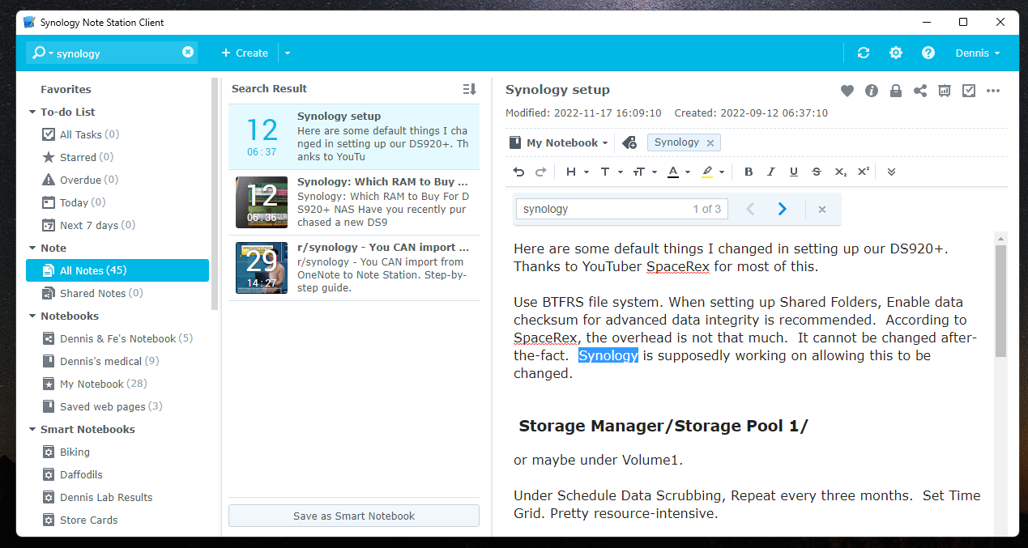Open the note information icon
The width and height of the screenshot is (1028, 548).
(872, 91)
